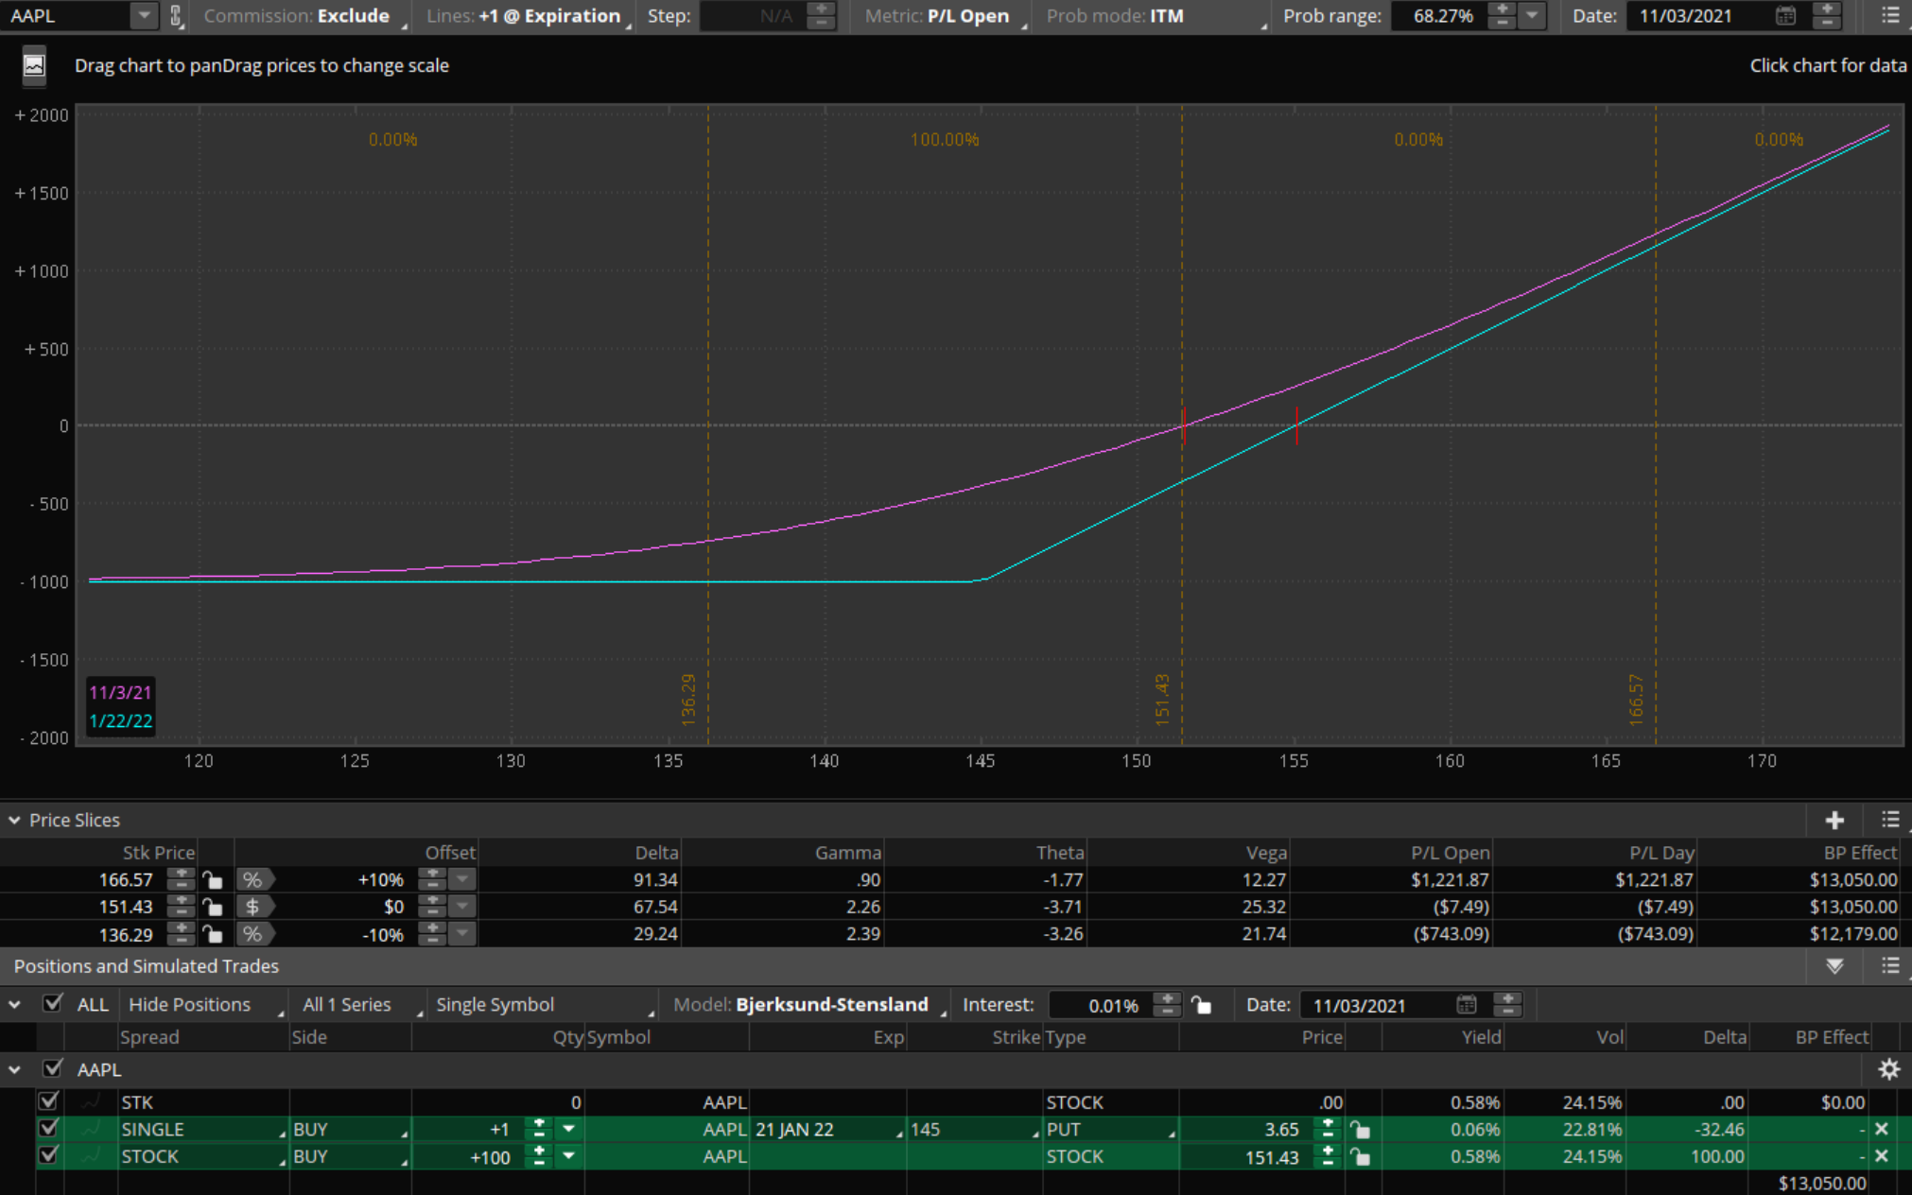Adjust the Interest 0.01% stepper
Viewport: 1912px width, 1195px height.
click(x=1168, y=1005)
